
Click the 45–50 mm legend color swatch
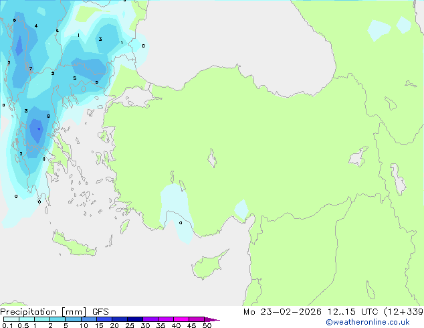tap(197, 319)
